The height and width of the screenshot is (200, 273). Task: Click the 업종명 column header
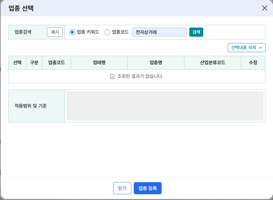pyautogui.click(x=156, y=63)
